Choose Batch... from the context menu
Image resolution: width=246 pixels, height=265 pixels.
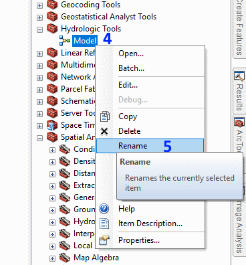click(150, 68)
